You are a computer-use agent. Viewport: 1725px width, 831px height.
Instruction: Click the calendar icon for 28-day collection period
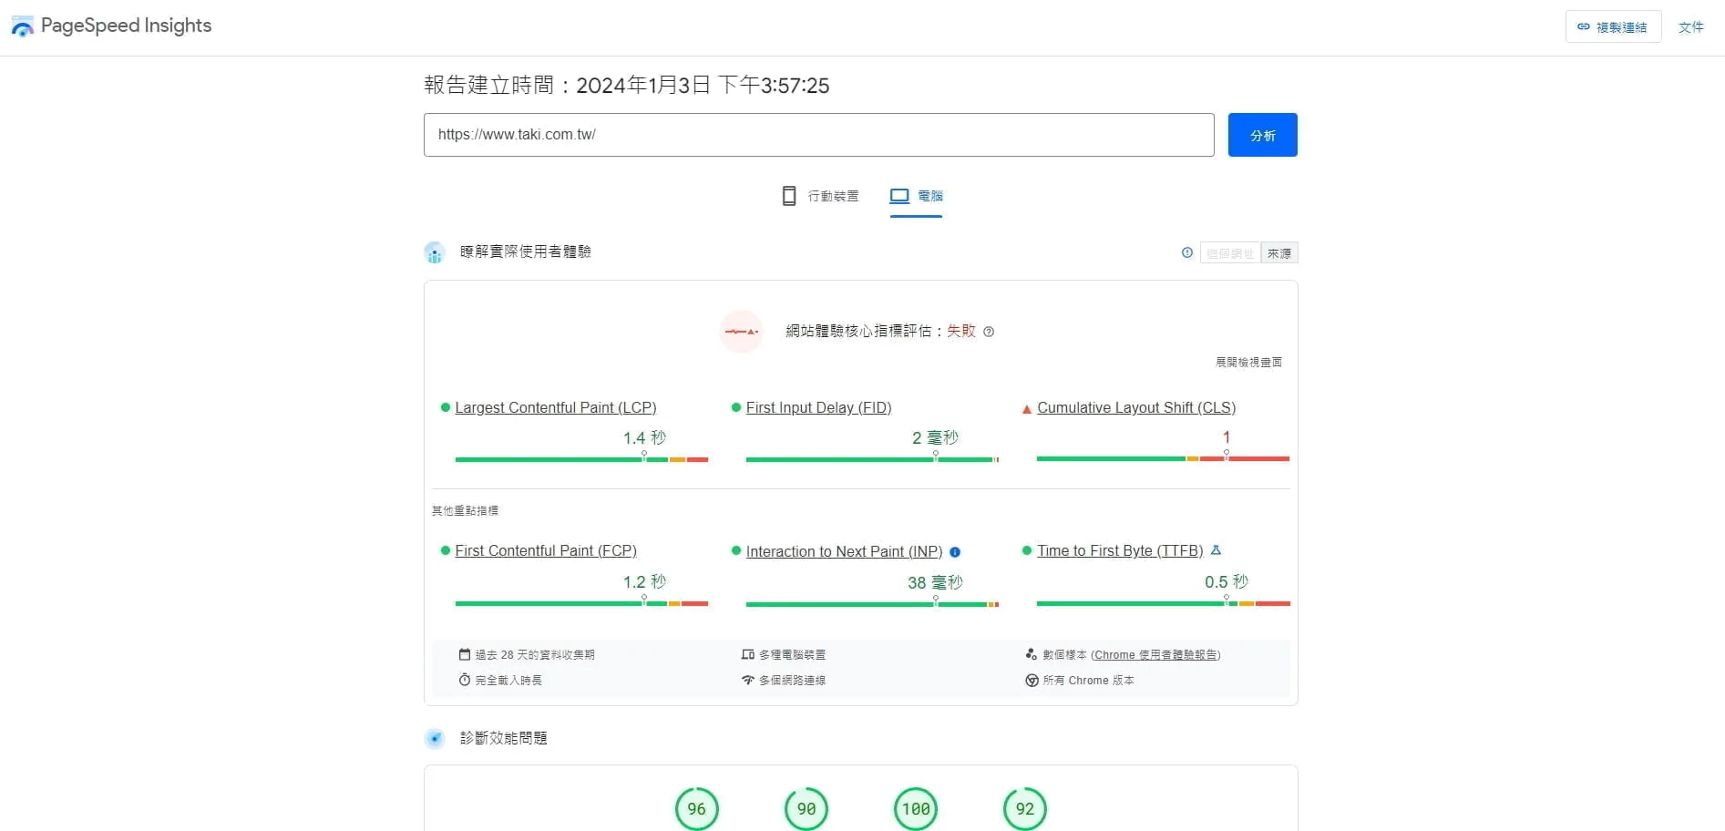465,654
